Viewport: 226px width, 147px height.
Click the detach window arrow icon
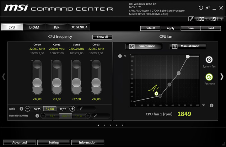[207, 8]
